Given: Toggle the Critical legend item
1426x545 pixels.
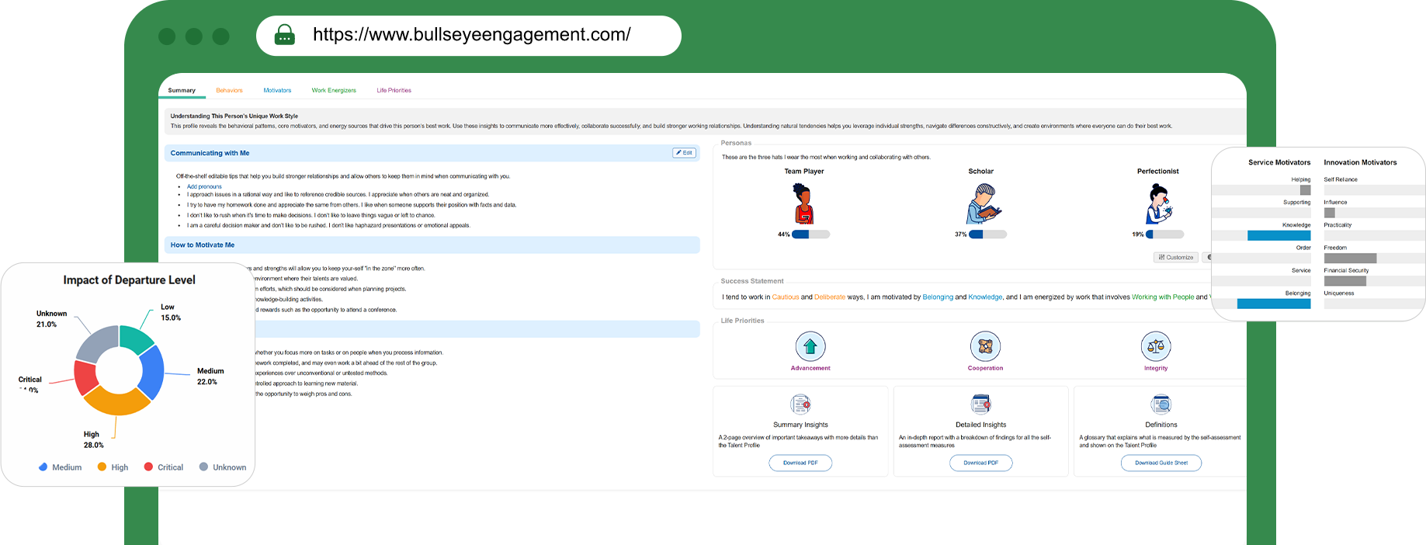Looking at the screenshot, I should click(x=164, y=467).
